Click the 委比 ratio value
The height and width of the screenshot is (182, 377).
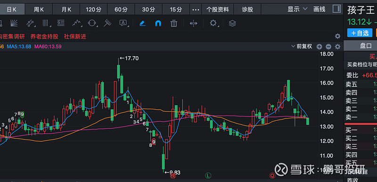(x=369, y=75)
